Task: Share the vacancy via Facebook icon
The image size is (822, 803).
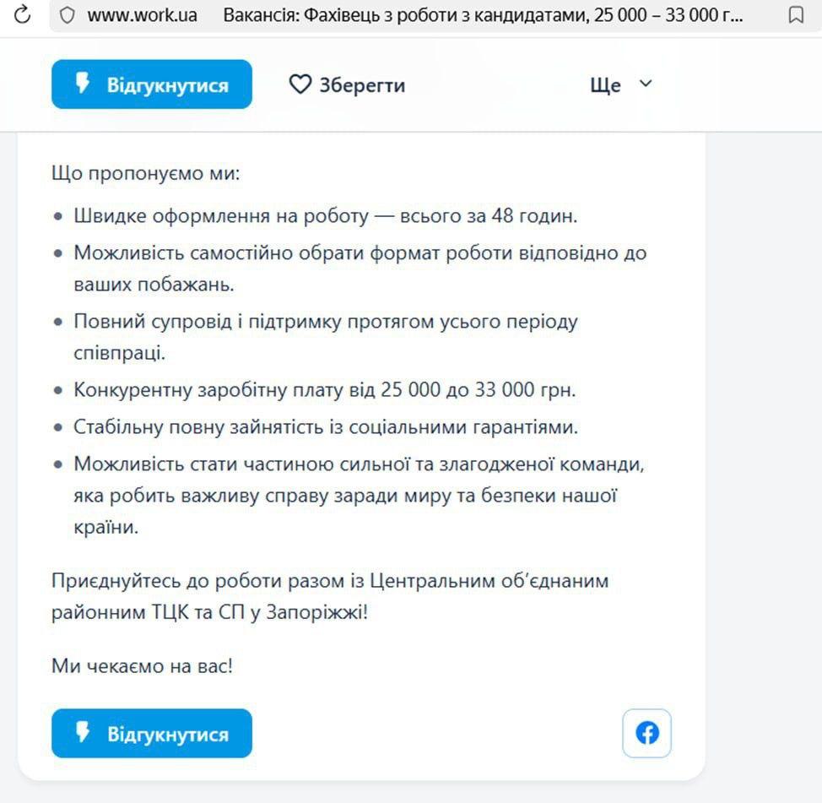Action: (646, 733)
